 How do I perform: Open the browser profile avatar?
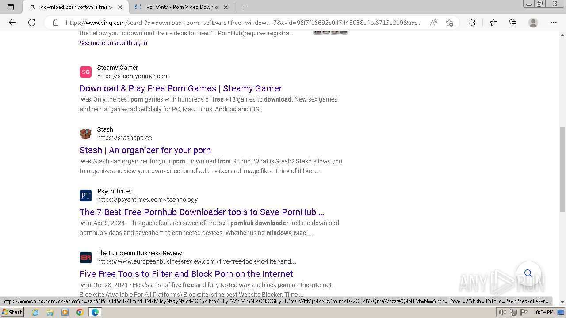coord(533,23)
